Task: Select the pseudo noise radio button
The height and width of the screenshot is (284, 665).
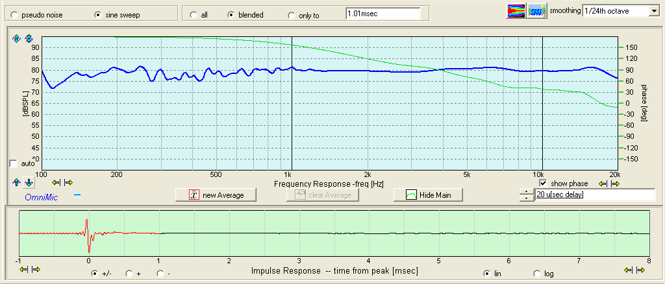Action: tap(14, 14)
